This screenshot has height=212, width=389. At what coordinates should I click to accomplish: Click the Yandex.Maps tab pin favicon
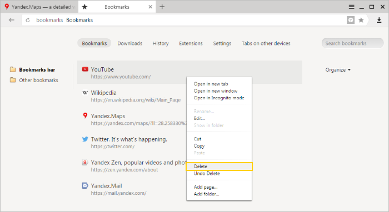point(7,7)
